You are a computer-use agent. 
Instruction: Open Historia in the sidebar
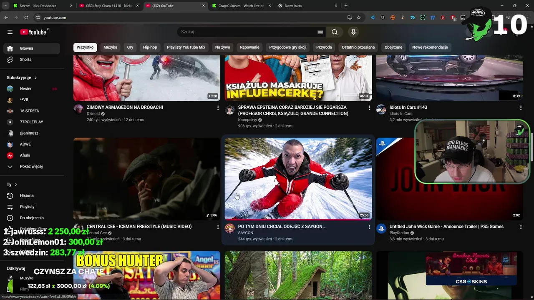tap(32, 196)
